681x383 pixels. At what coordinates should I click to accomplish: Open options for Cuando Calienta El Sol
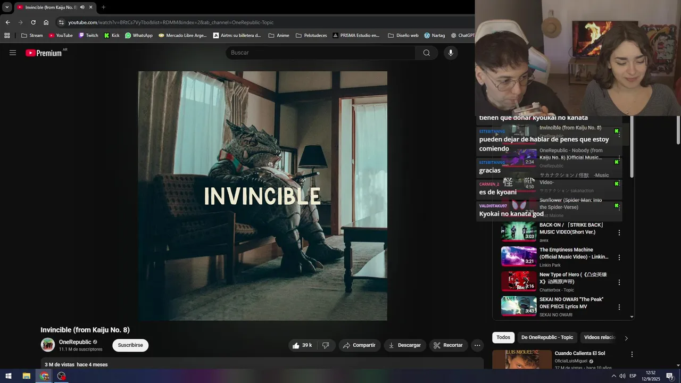[632, 354]
